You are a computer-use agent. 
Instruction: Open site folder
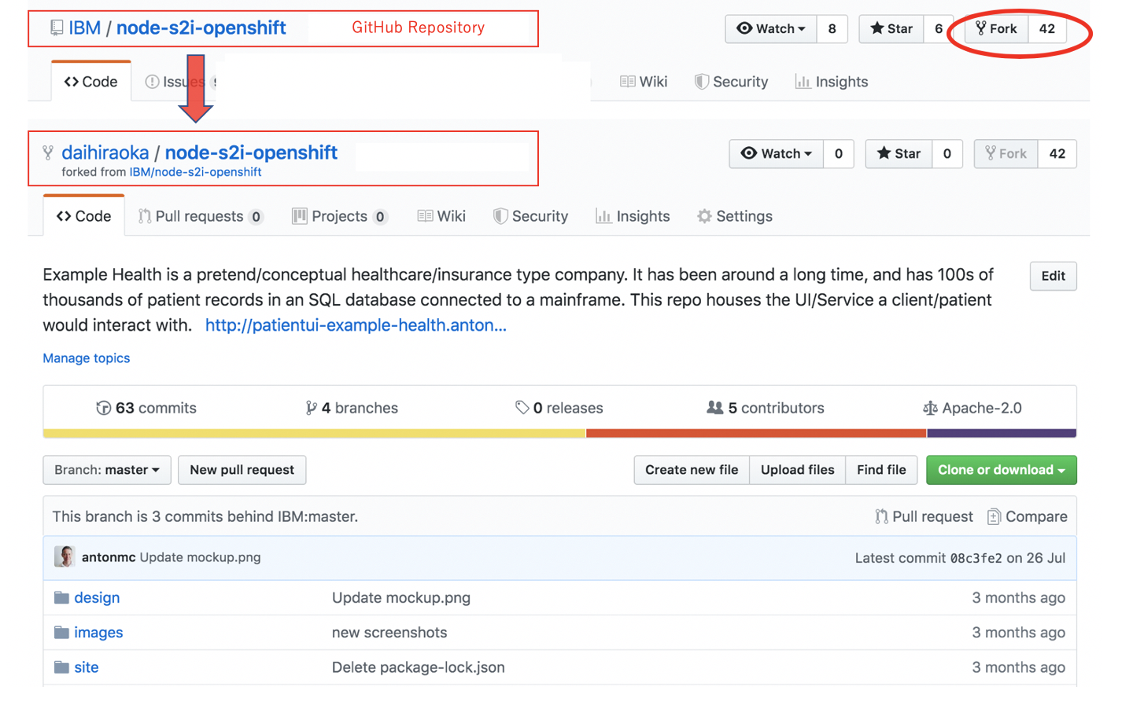pos(87,667)
